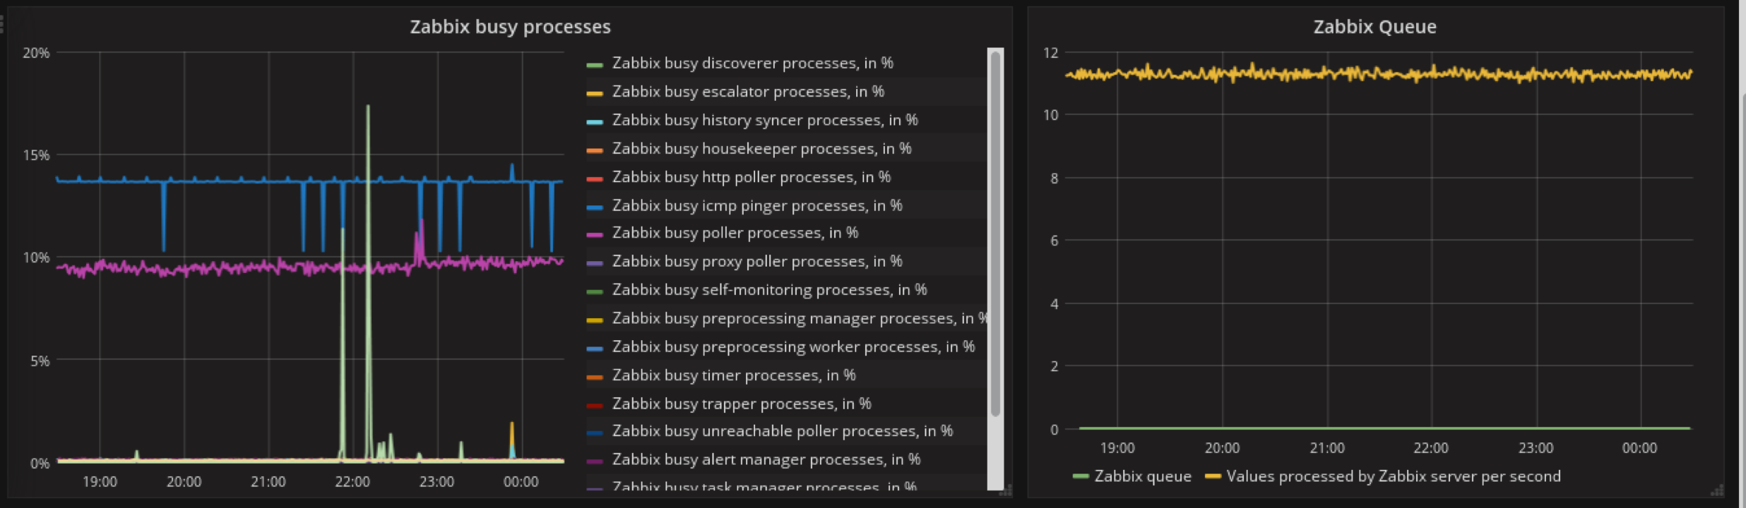Image resolution: width=1746 pixels, height=508 pixels.
Task: Toggle the discoverer processes series in legend
Action: coord(752,64)
